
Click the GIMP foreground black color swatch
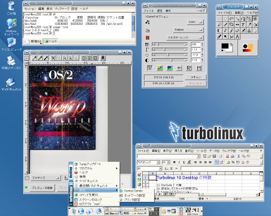point(225,46)
